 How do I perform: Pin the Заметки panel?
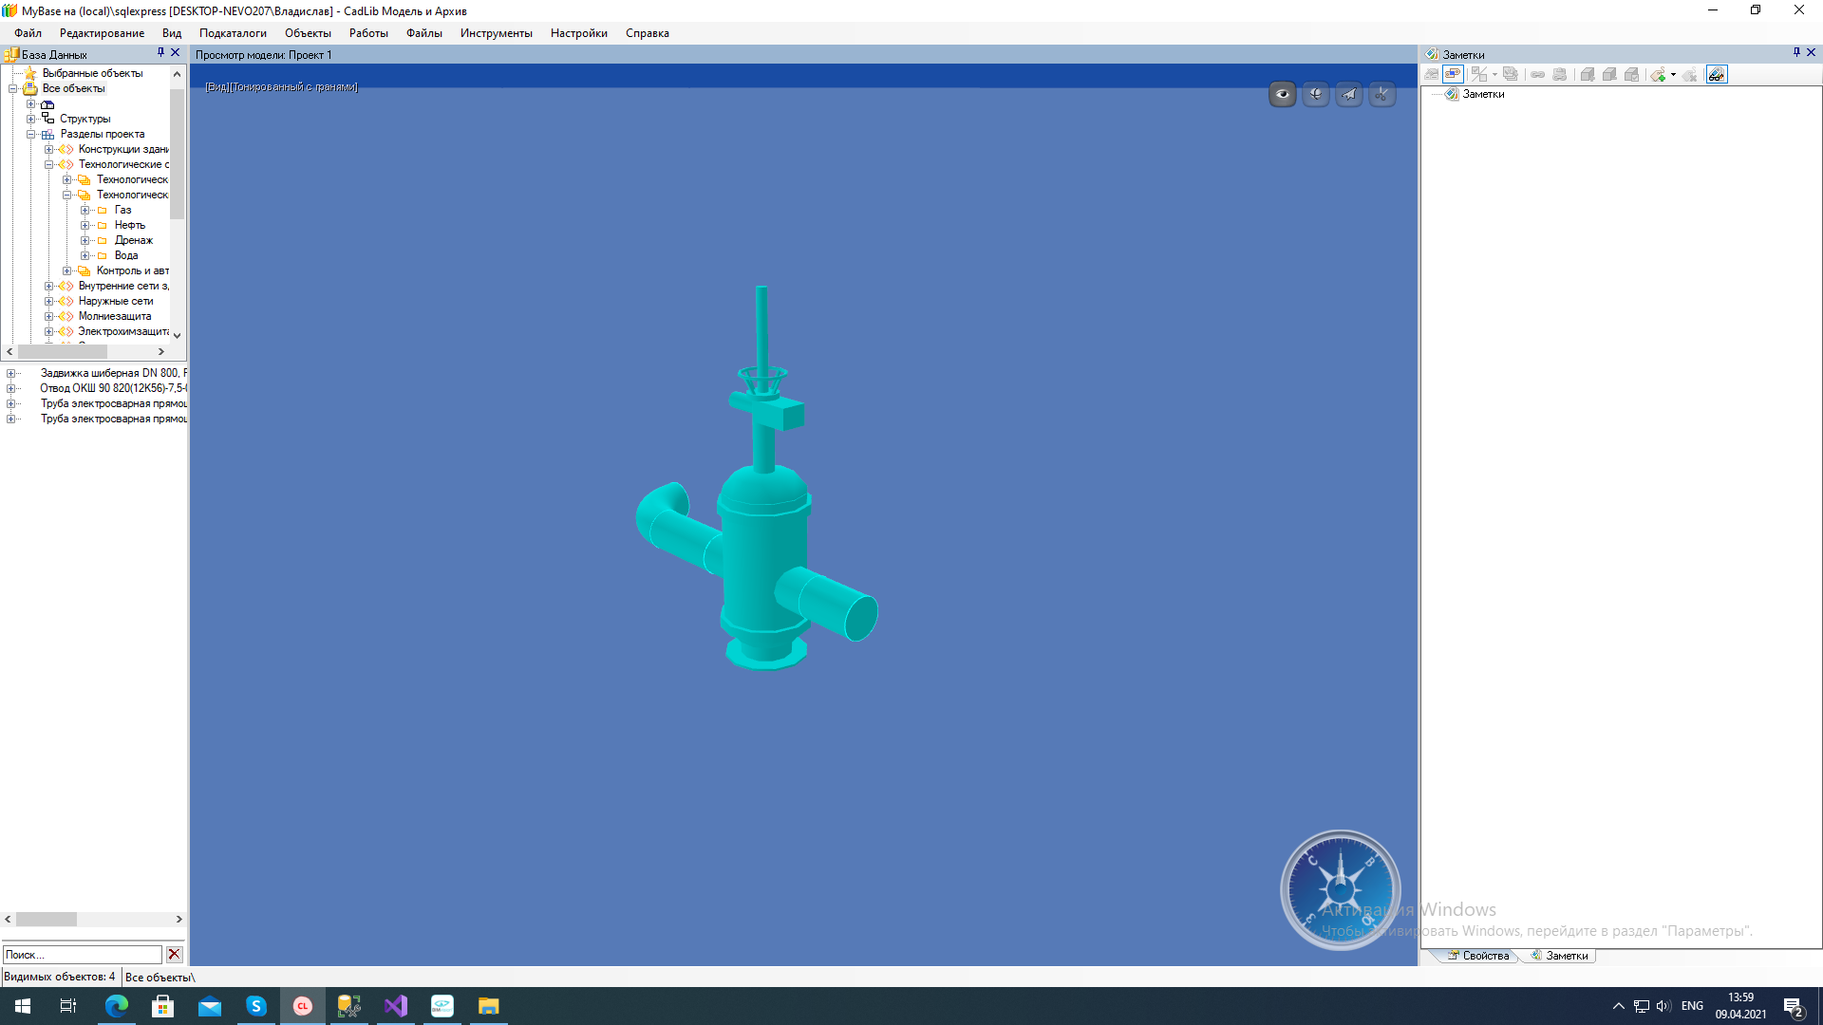pyautogui.click(x=1796, y=53)
